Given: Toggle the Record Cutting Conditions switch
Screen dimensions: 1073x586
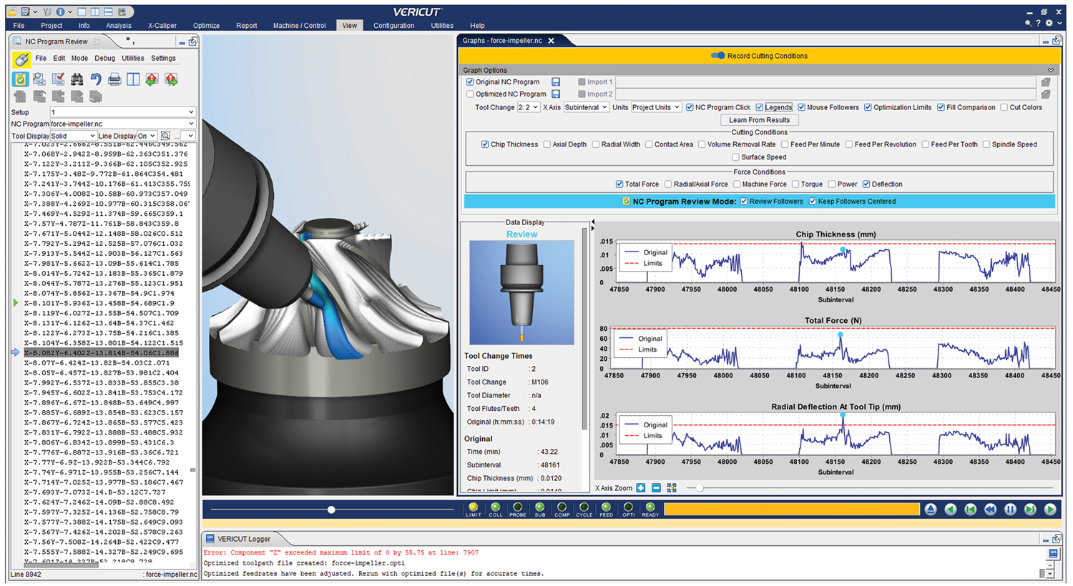Looking at the screenshot, I should (x=717, y=56).
